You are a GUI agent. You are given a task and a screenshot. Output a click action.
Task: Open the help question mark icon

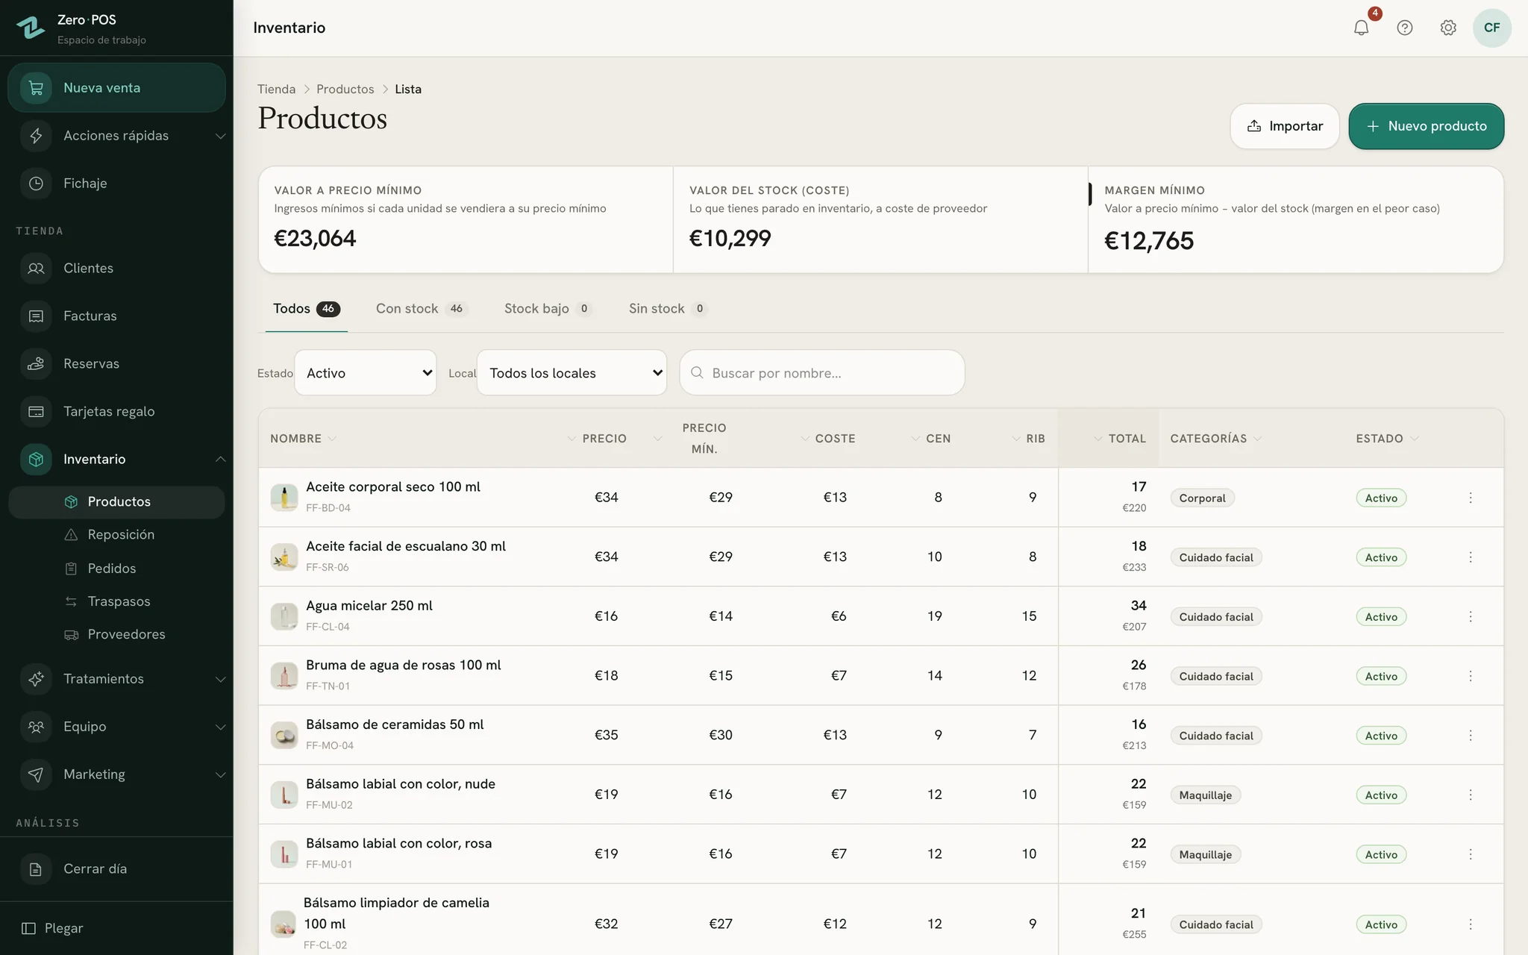[1405, 28]
